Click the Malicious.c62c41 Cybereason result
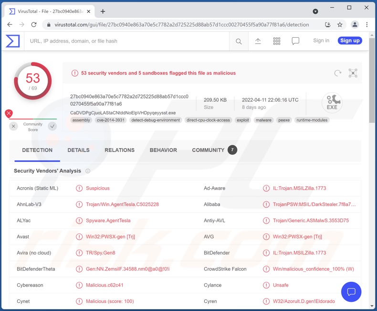This screenshot has width=377, height=311. [105, 285]
